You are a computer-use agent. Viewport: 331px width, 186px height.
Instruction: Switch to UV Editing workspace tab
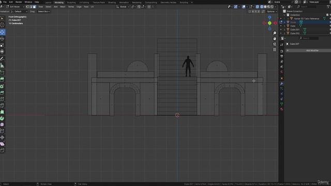pyautogui.click(x=84, y=3)
